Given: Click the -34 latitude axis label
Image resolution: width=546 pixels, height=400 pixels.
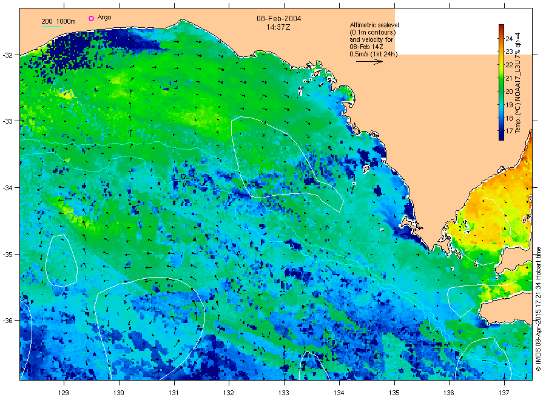Looking at the screenshot, I should 7,188.
